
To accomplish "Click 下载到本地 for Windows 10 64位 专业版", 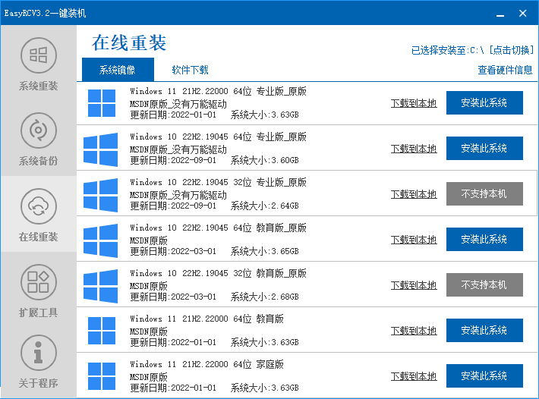I will point(414,149).
